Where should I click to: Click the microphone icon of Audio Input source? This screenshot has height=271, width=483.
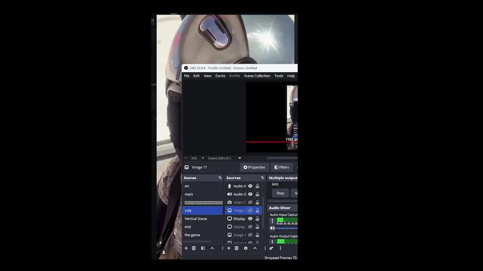click(229, 186)
